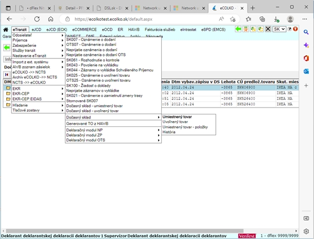Refresh the browser page
The image size is (314, 239).
[x=37, y=19]
